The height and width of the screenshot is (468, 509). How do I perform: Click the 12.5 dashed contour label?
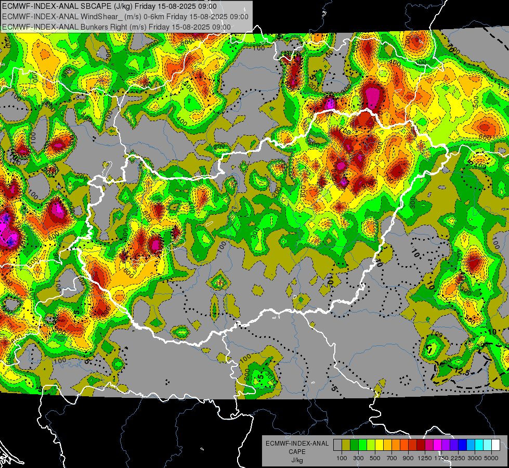[462, 371]
